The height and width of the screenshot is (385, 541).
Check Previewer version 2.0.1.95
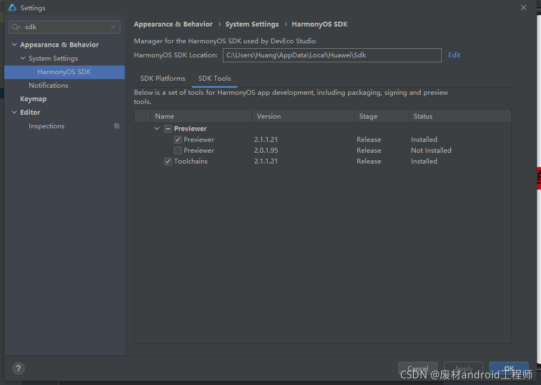pyautogui.click(x=178, y=151)
